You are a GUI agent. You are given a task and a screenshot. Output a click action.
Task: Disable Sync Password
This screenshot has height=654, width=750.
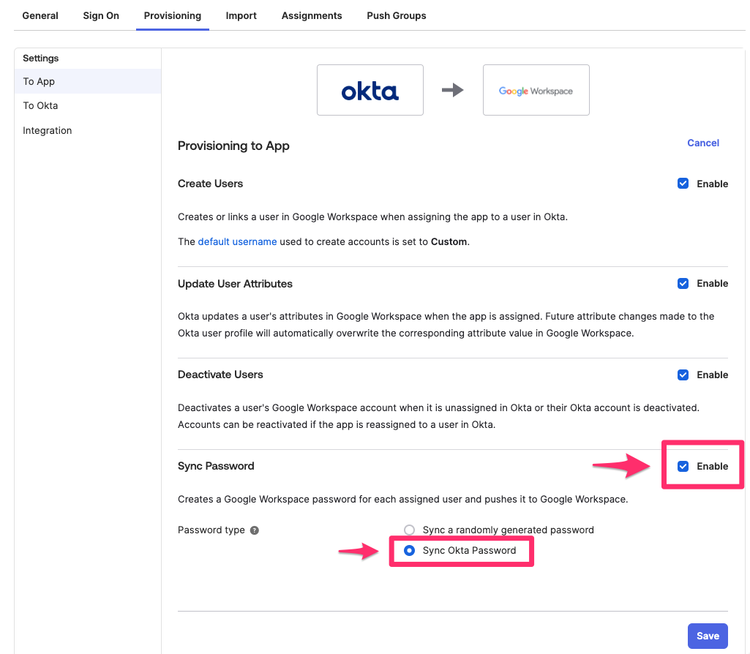point(683,466)
